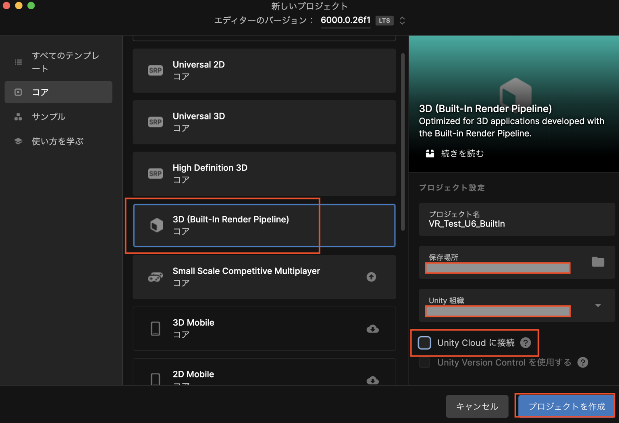Download the 2D Mobile template
Image resolution: width=619 pixels, height=423 pixels.
(373, 380)
